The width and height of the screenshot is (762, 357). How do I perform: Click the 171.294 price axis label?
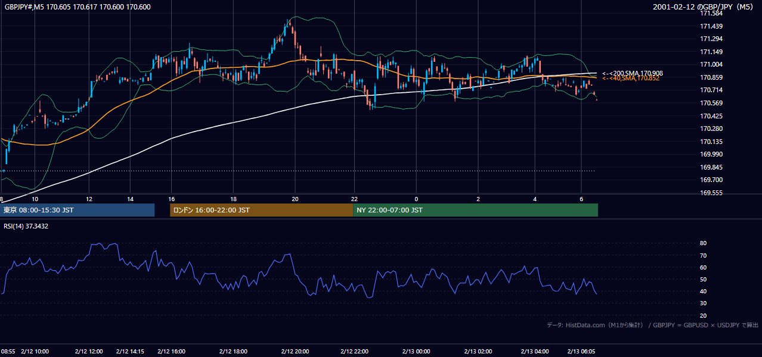coord(711,39)
